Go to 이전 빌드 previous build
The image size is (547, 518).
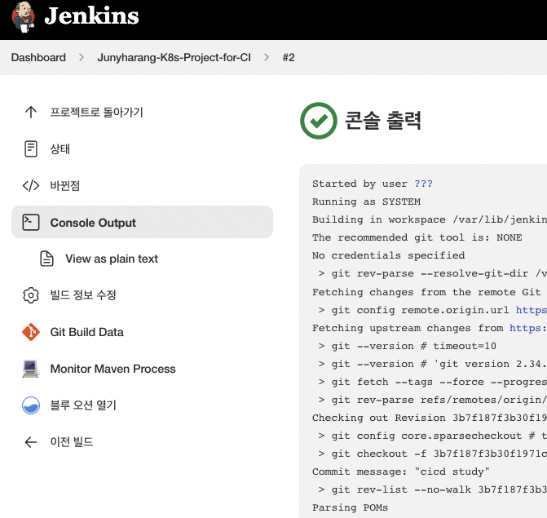72,442
